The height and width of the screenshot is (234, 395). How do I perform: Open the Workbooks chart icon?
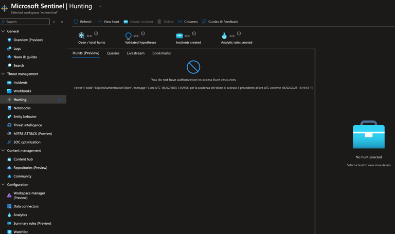(9, 91)
